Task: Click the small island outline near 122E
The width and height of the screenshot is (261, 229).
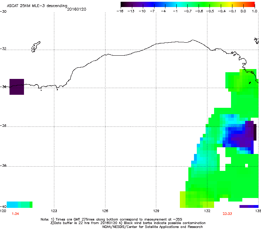Action: tap(36, 47)
